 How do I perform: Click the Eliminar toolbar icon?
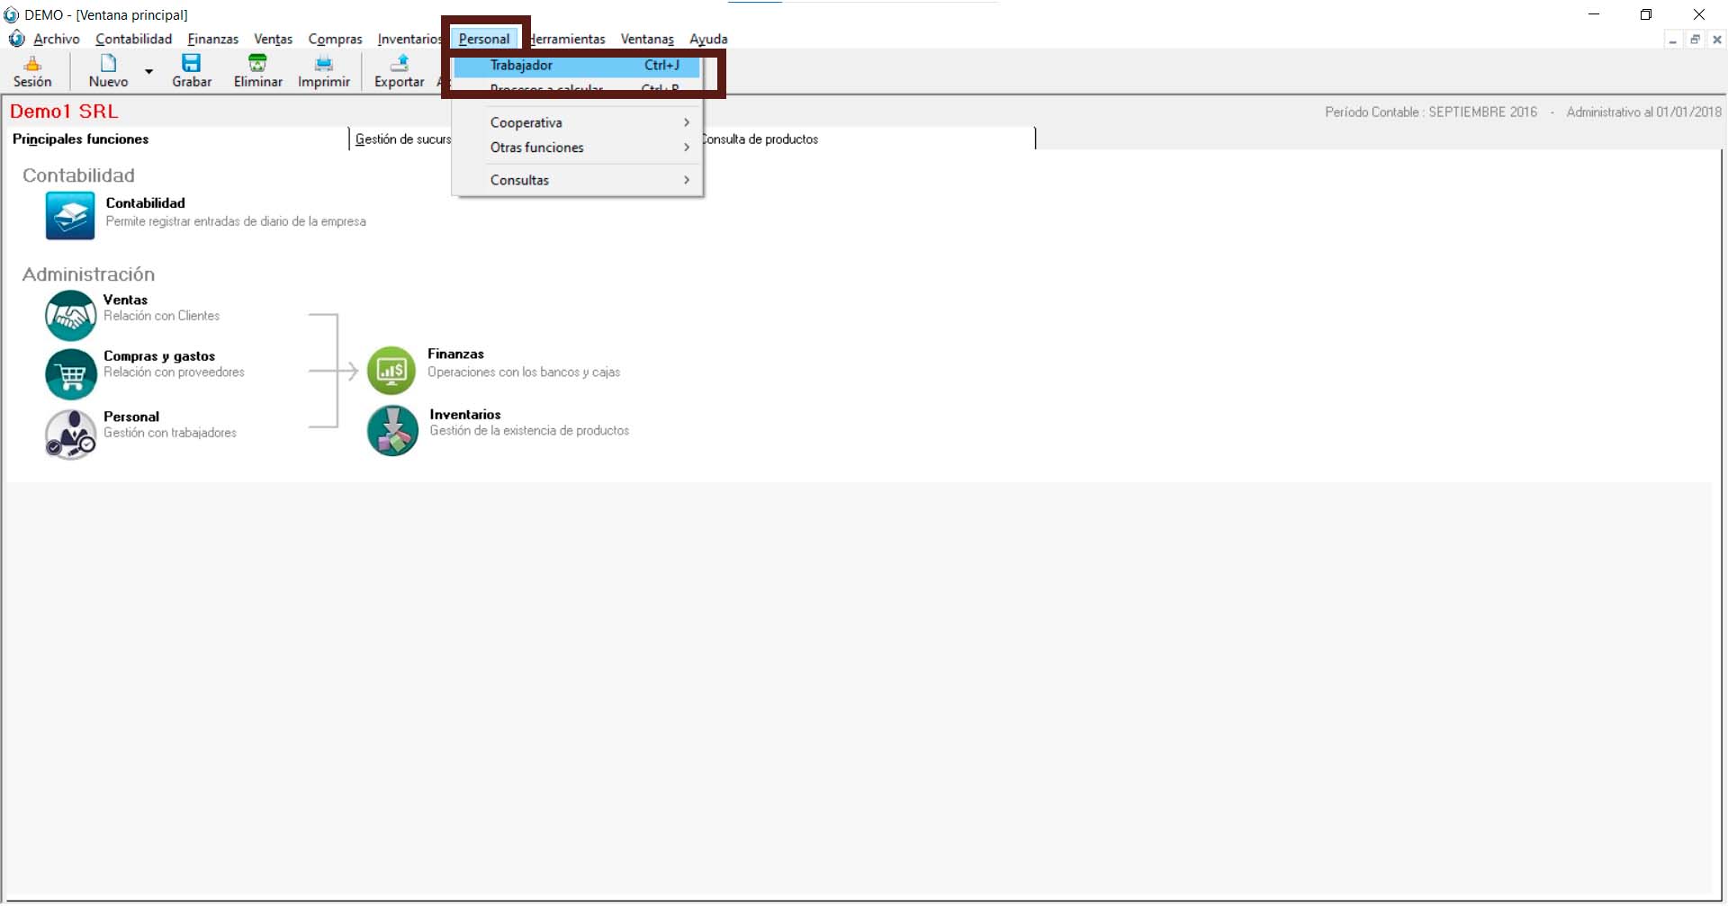pos(257,63)
